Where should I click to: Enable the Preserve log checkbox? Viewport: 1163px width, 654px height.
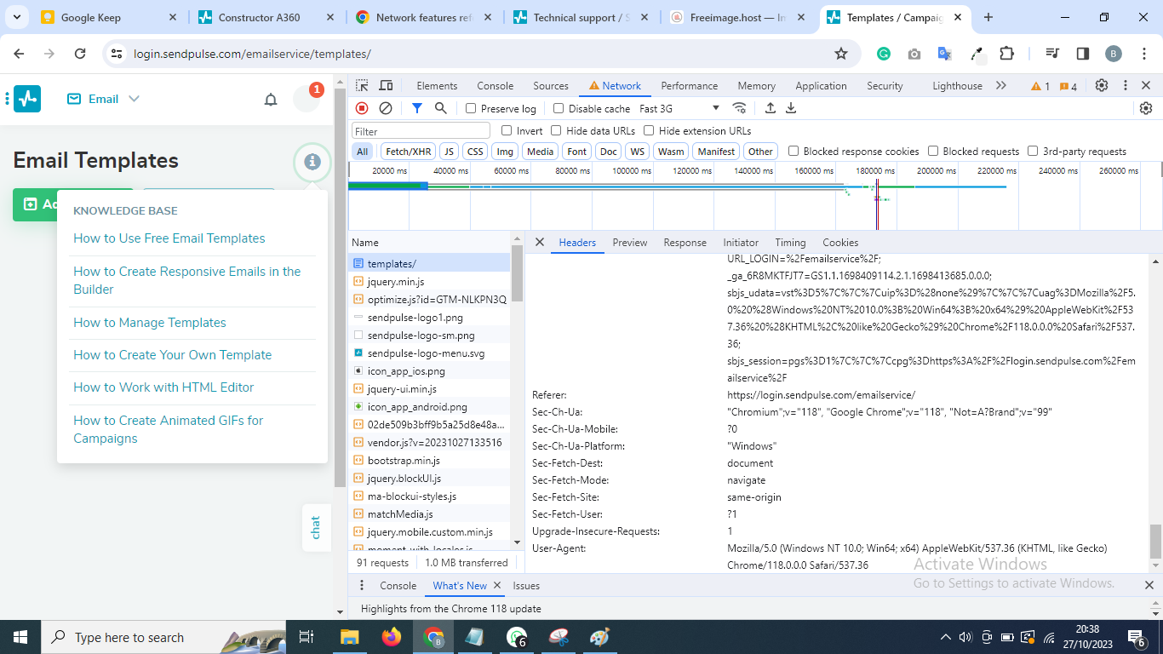pos(471,108)
